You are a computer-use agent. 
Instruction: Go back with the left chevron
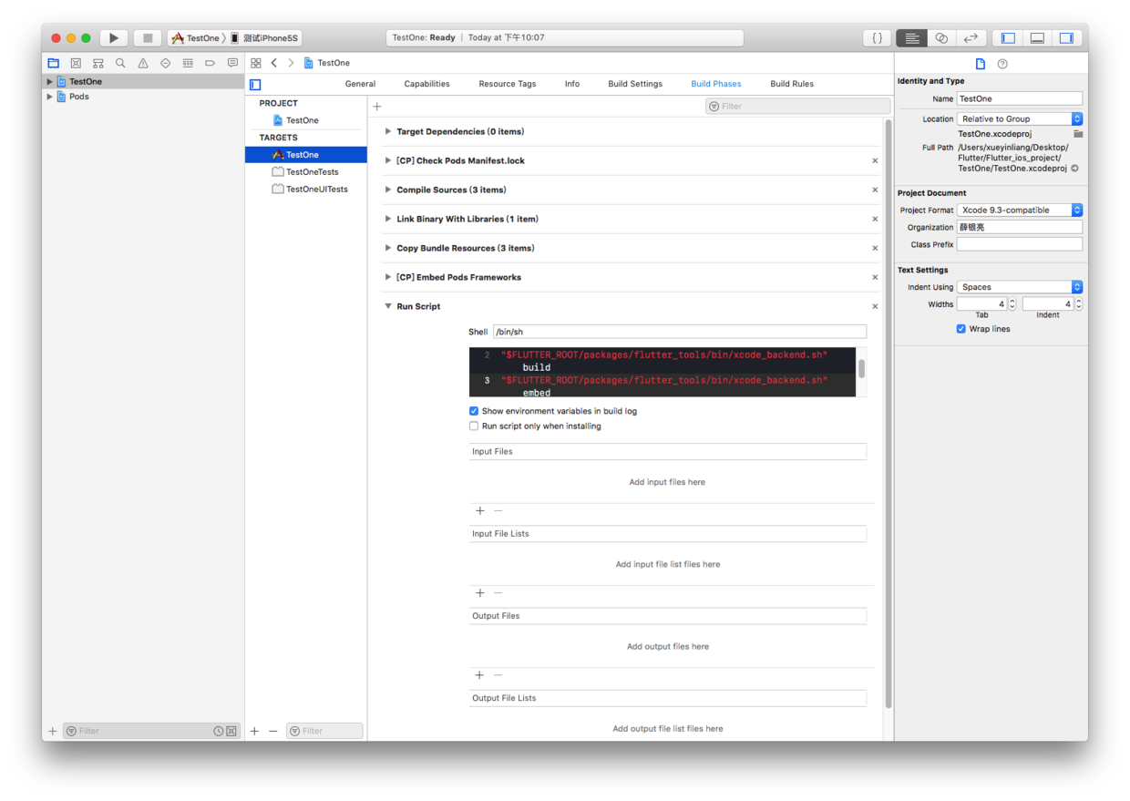coord(274,63)
